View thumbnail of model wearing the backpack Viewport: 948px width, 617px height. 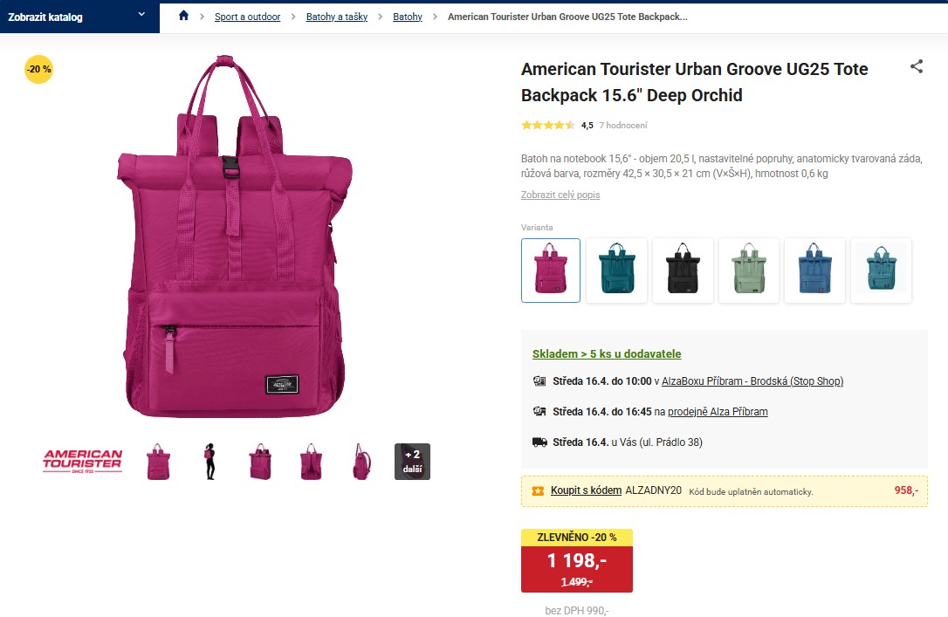point(210,462)
